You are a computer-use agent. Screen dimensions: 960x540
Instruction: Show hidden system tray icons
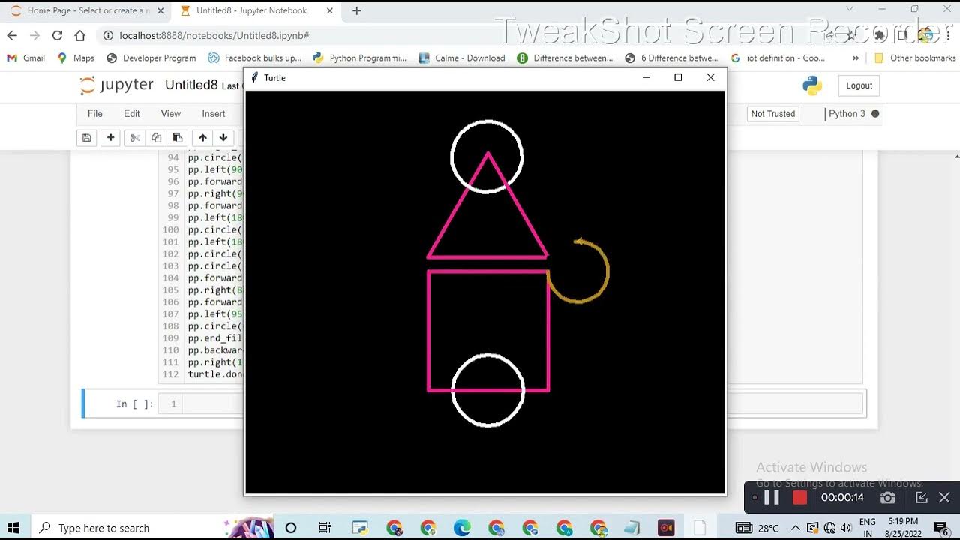[x=795, y=528]
